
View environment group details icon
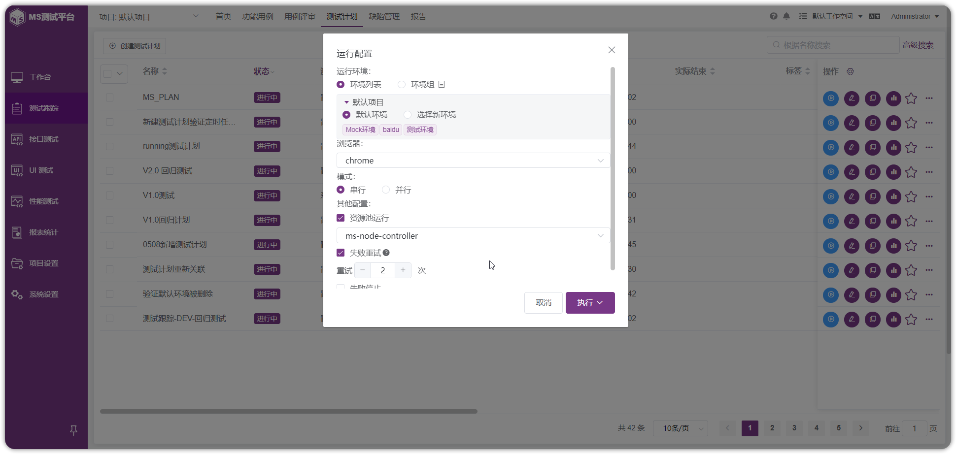point(442,84)
